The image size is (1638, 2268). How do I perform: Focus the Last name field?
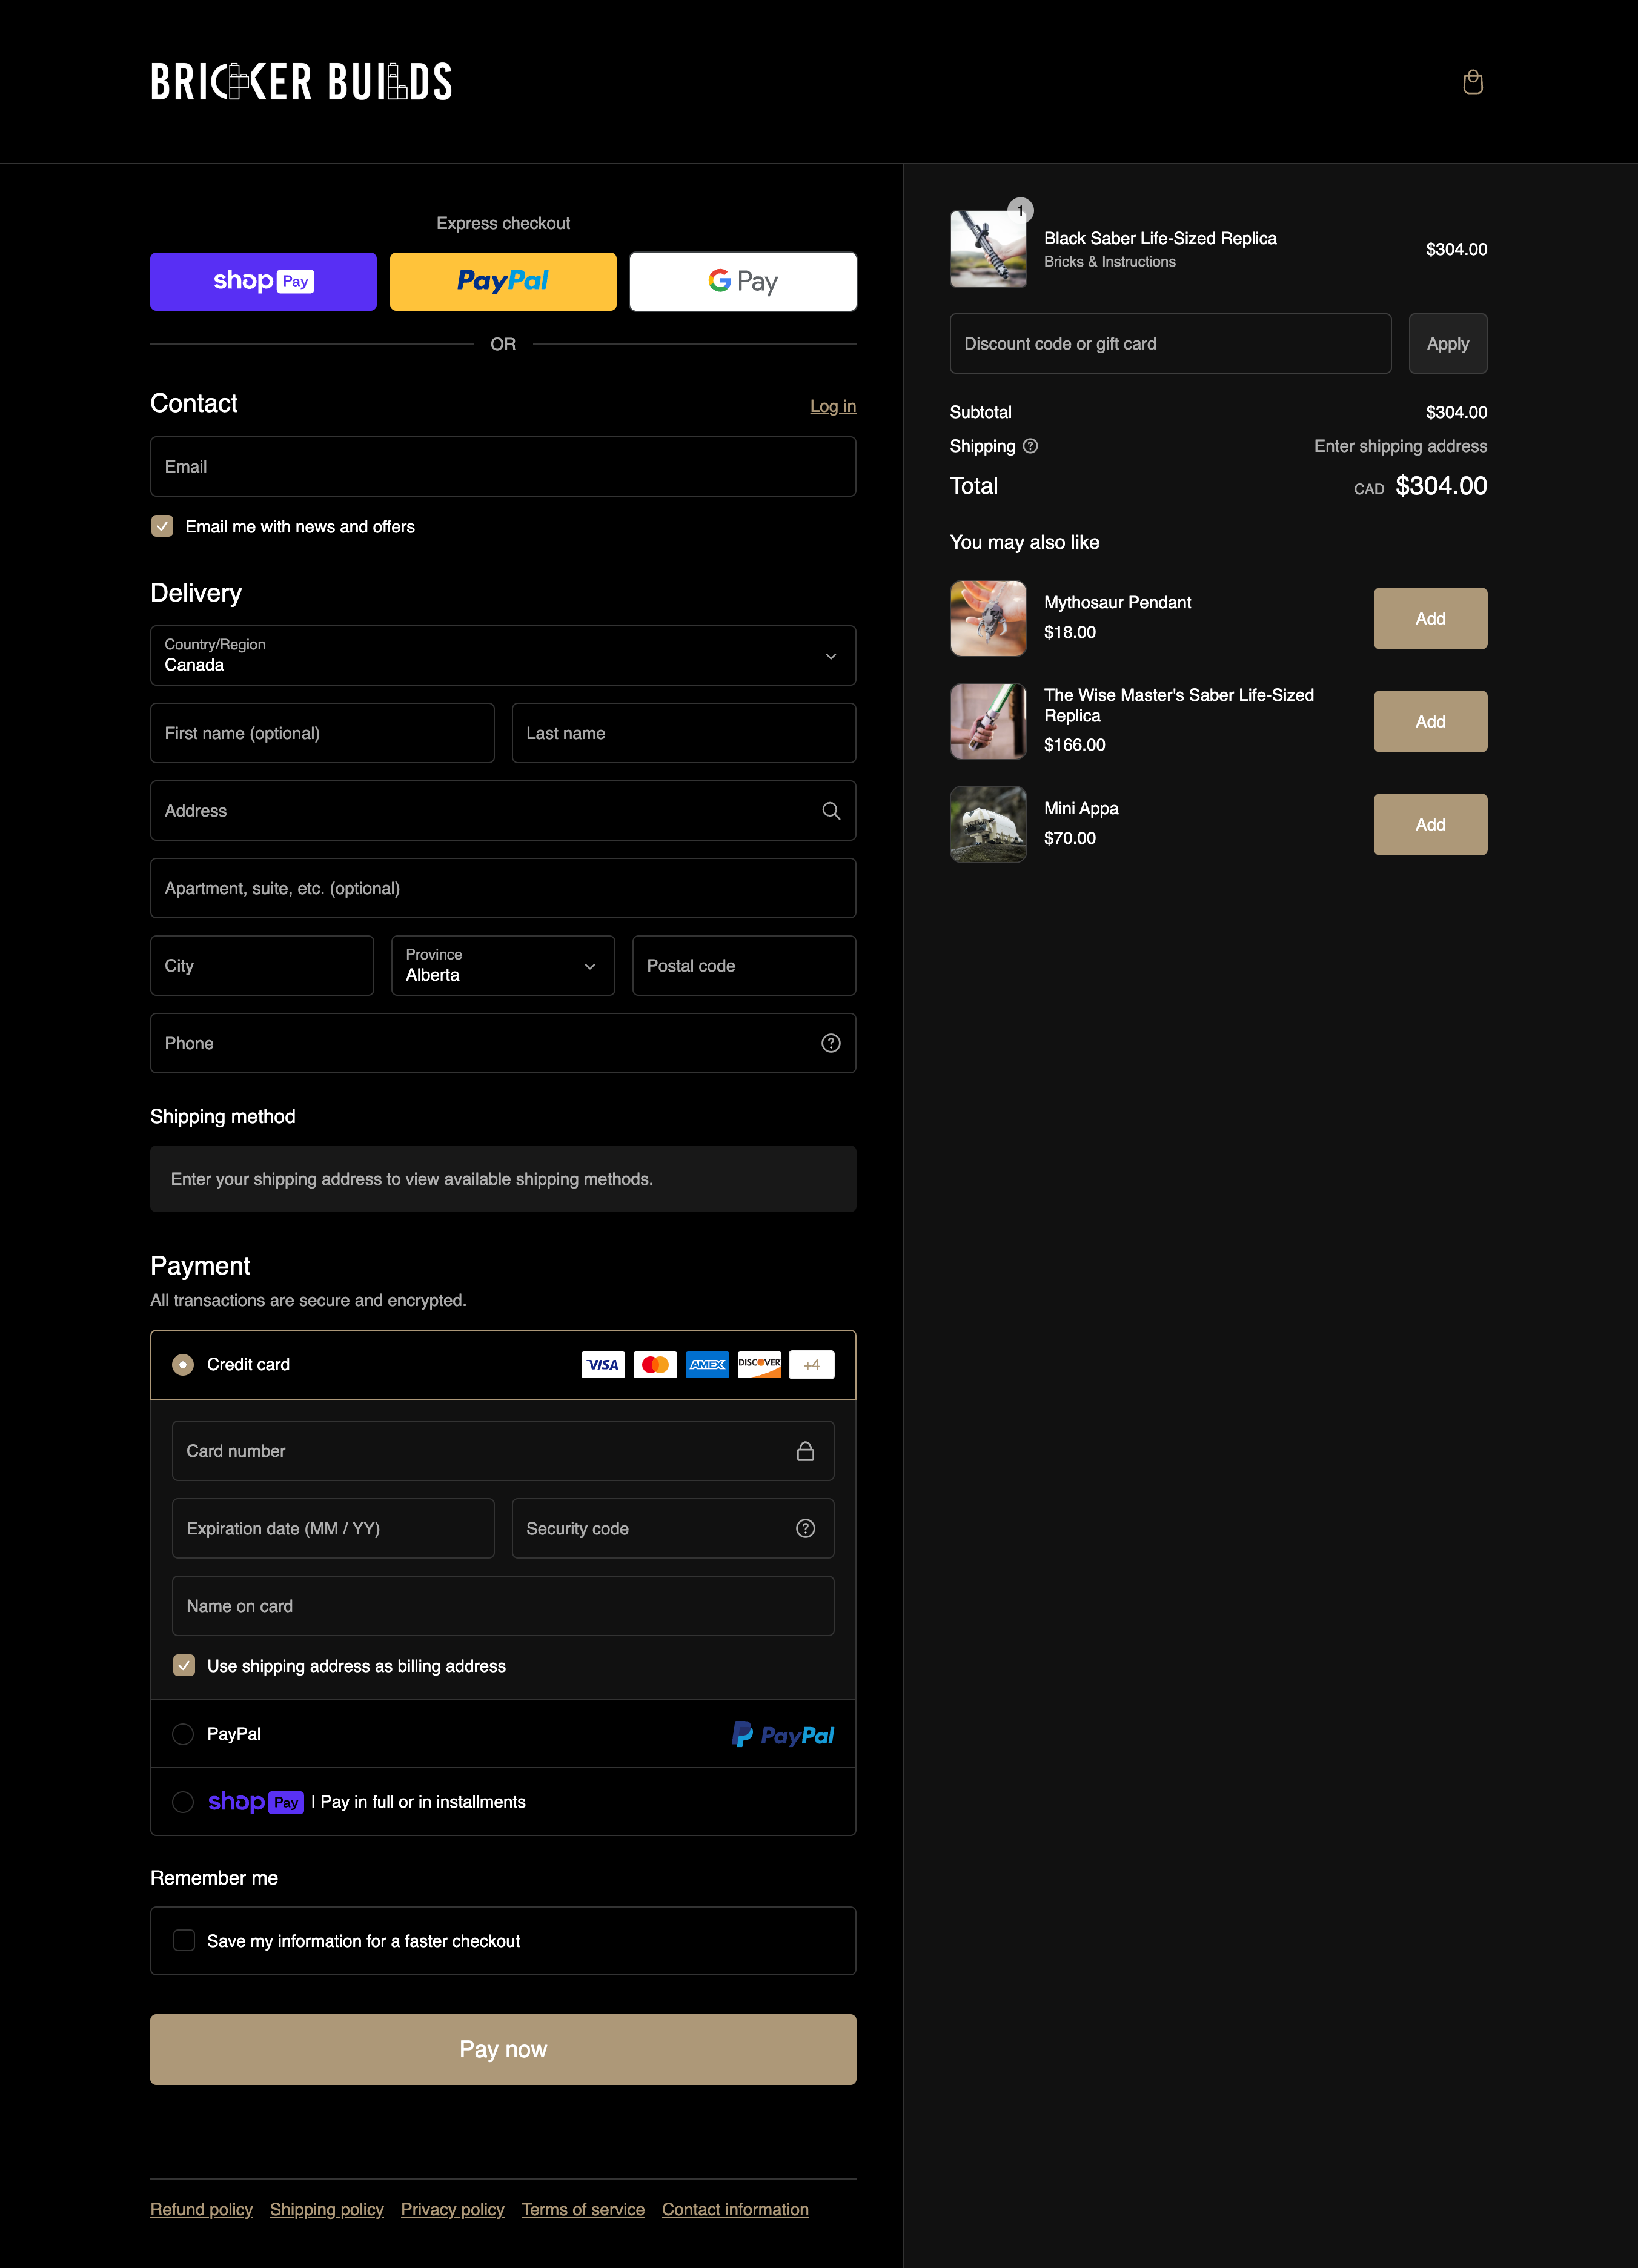684,733
